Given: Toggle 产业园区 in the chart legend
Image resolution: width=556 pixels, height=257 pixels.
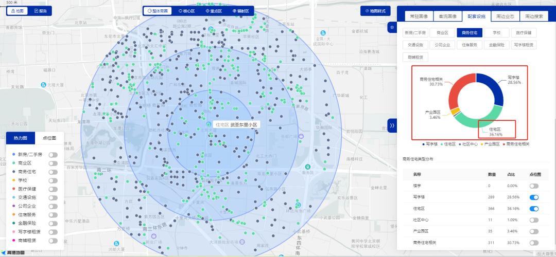Looking at the screenshot, I should [x=490, y=144].
